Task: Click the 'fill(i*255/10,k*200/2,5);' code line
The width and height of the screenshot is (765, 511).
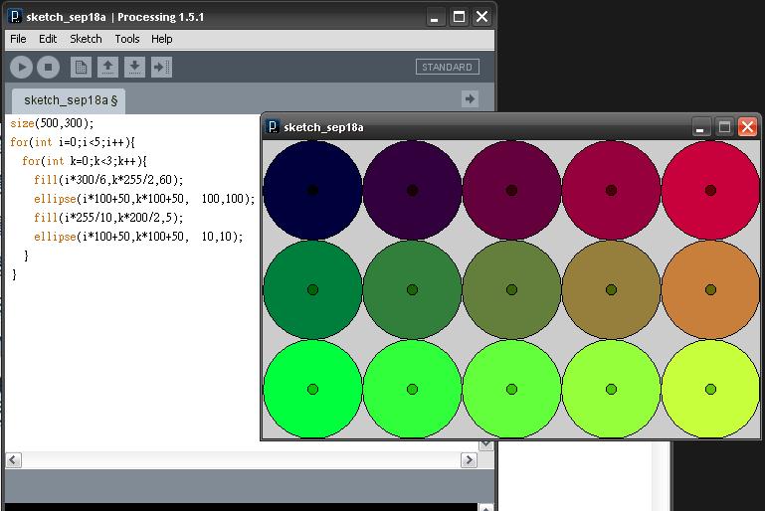Action: coord(108,218)
